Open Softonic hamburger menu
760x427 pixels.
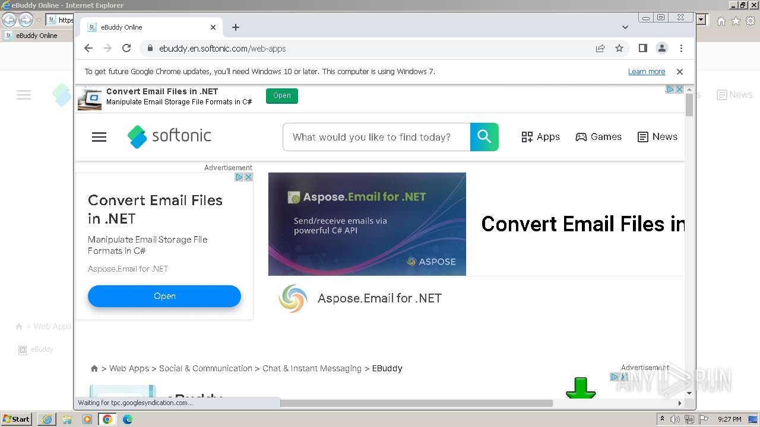[99, 137]
